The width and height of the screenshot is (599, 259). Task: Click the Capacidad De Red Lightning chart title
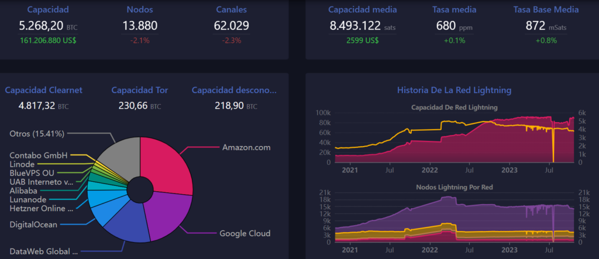tap(455, 108)
